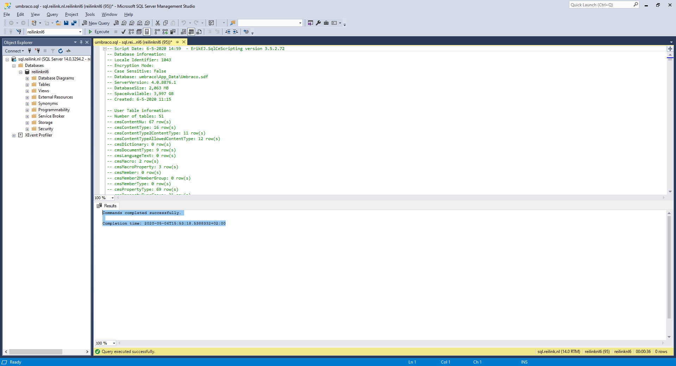Expand the Programmability folder
Screen dimensions: 676x366
[x=27, y=110]
